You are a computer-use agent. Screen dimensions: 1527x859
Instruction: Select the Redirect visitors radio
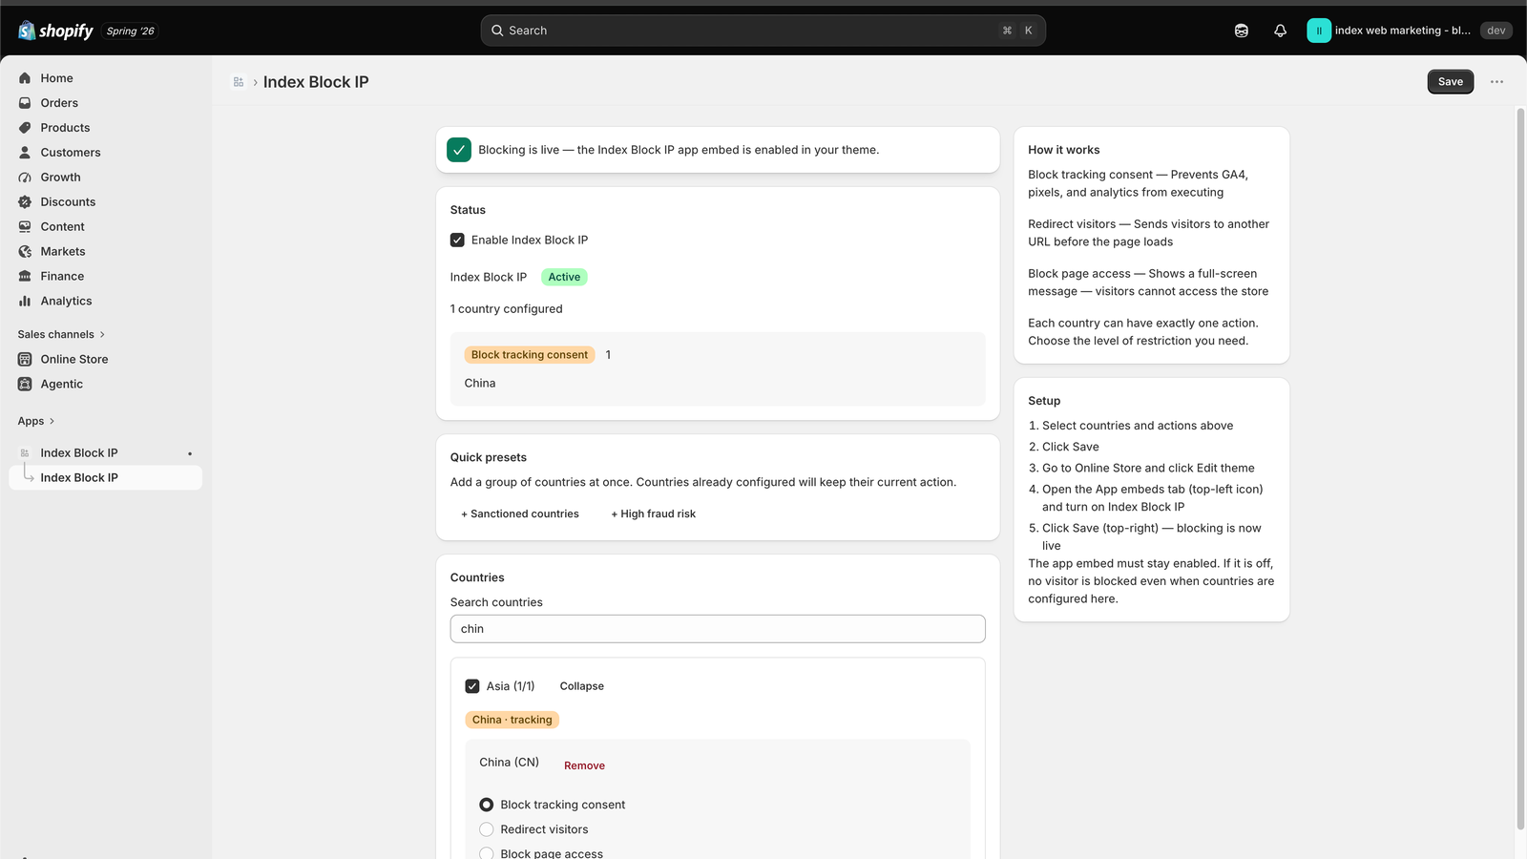click(487, 829)
